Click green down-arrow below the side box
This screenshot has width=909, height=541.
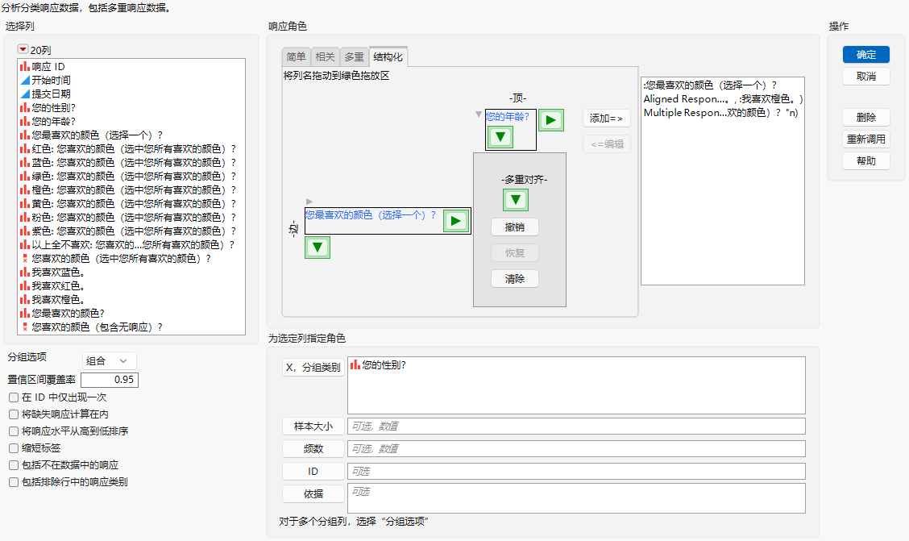click(x=318, y=248)
